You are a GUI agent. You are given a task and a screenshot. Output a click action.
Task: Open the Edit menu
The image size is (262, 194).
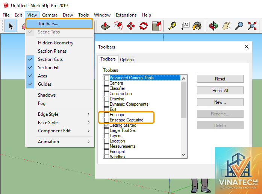[x=18, y=15]
